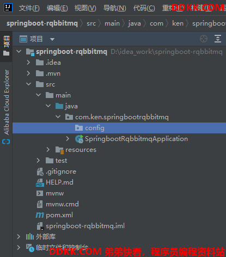Collapse the src folder
This screenshot has height=257, width=226.
coord(29,84)
